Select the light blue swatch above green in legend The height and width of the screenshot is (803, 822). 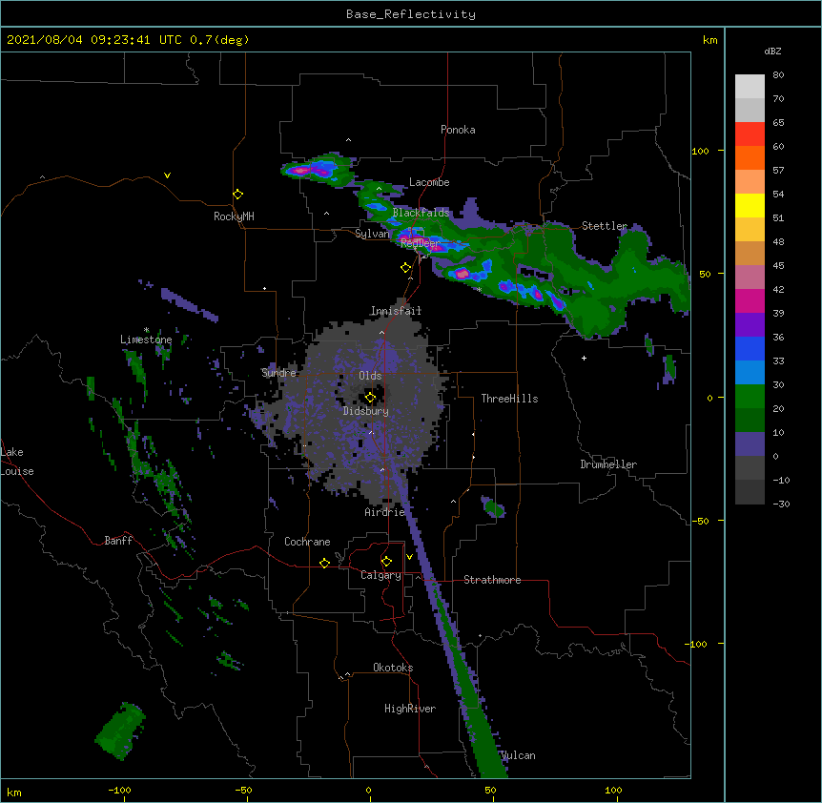(750, 373)
